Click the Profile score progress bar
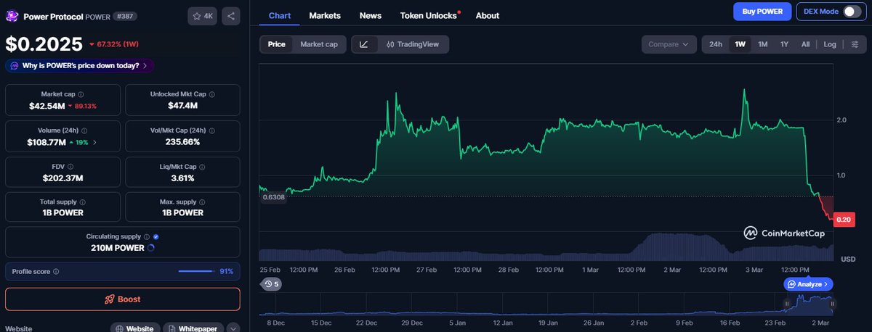Screen dimensions: 872x332 196,271
